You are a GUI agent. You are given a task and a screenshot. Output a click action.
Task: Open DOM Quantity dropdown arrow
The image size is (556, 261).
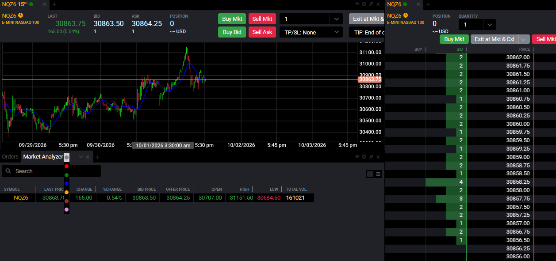(489, 25)
